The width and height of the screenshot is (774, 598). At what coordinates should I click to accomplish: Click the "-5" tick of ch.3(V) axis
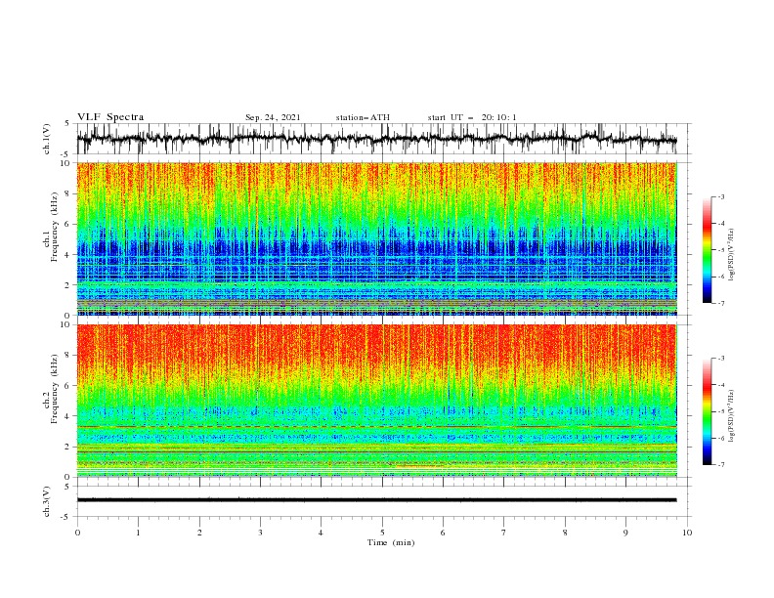pos(65,517)
